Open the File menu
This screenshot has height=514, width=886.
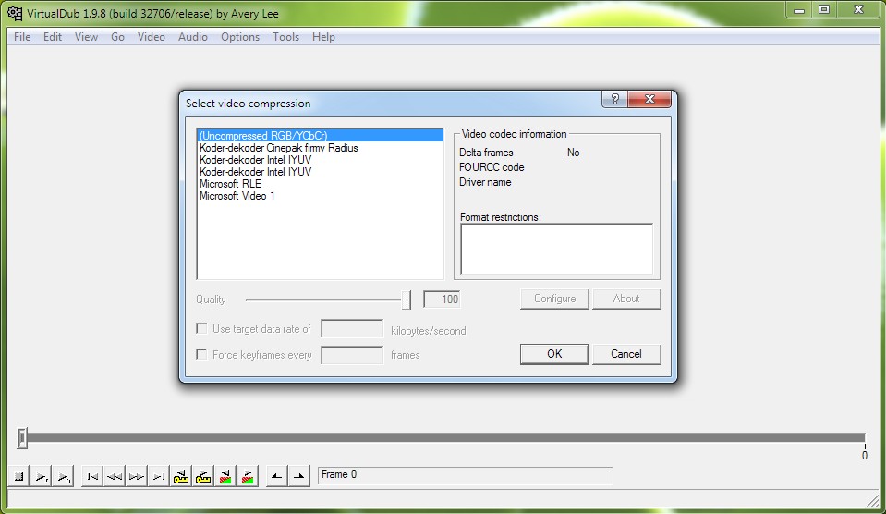click(x=22, y=37)
